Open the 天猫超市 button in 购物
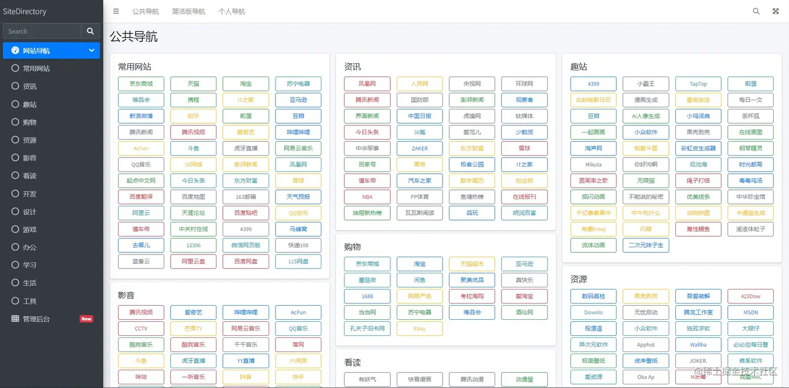Screen dimensions: 789x388 coord(472,264)
